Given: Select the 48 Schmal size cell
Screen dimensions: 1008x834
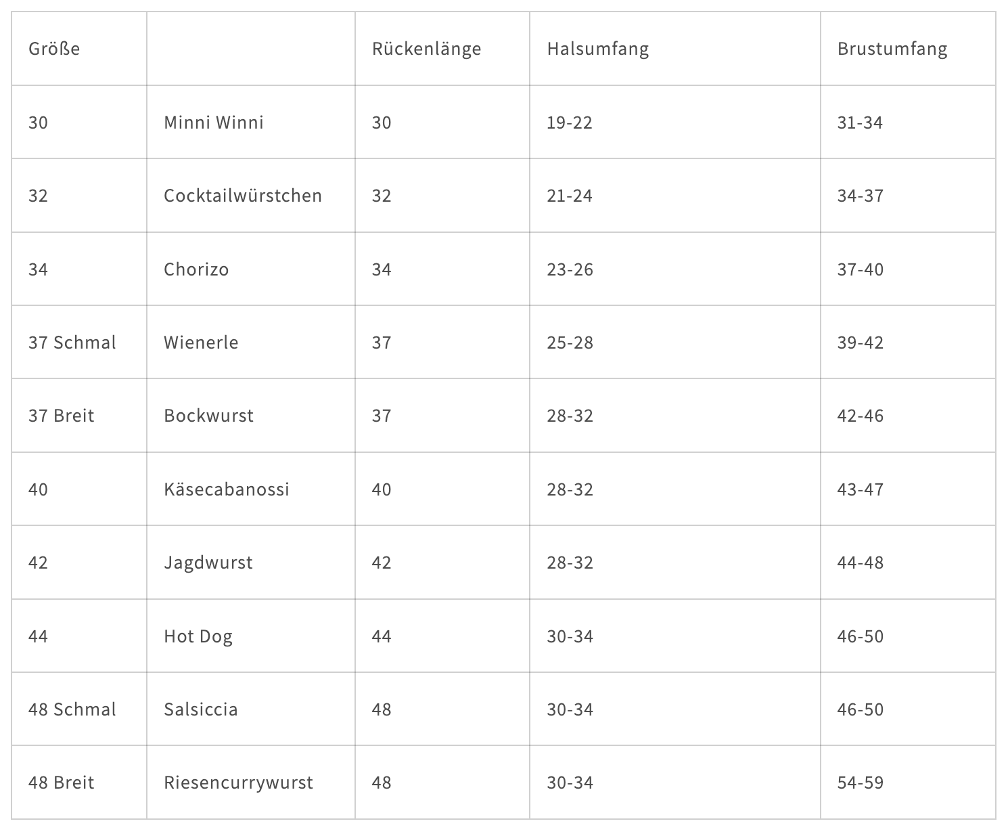Looking at the screenshot, I should (79, 709).
